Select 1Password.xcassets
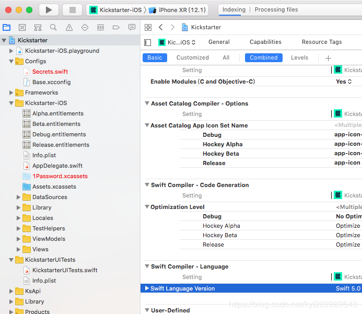The image size is (362, 314). pos(60,176)
